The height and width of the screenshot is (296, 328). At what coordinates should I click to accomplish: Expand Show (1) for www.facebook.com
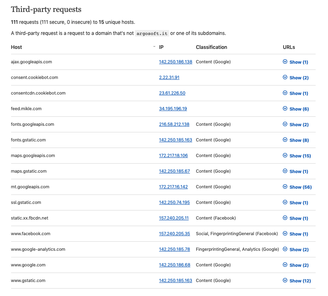click(x=295, y=234)
